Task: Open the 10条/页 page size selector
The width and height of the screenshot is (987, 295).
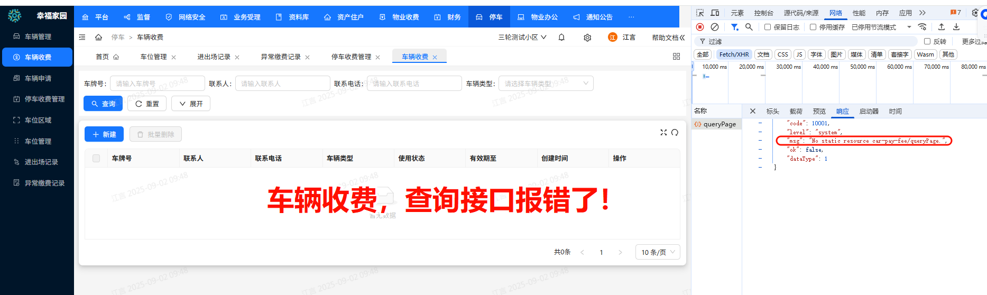Action: pyautogui.click(x=658, y=252)
